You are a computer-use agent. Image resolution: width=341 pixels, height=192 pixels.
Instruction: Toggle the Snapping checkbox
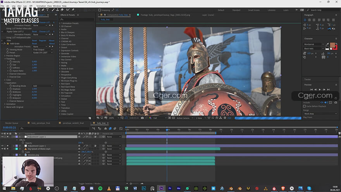pos(100,10)
